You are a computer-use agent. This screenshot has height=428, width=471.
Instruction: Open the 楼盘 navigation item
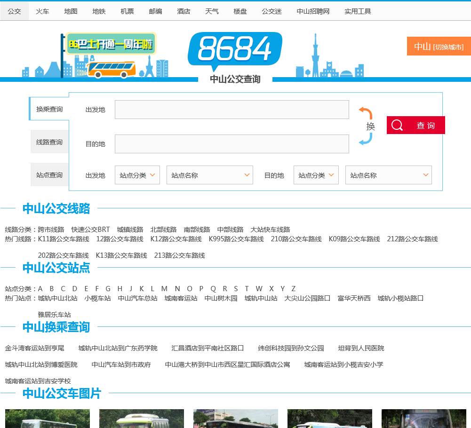click(x=240, y=11)
